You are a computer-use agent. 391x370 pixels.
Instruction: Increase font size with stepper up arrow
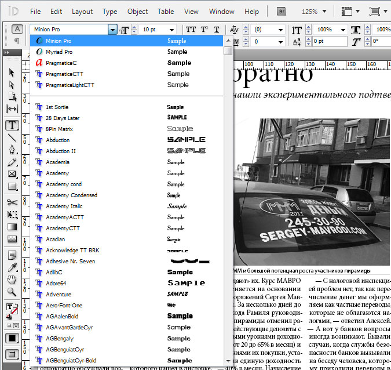tap(134, 27)
